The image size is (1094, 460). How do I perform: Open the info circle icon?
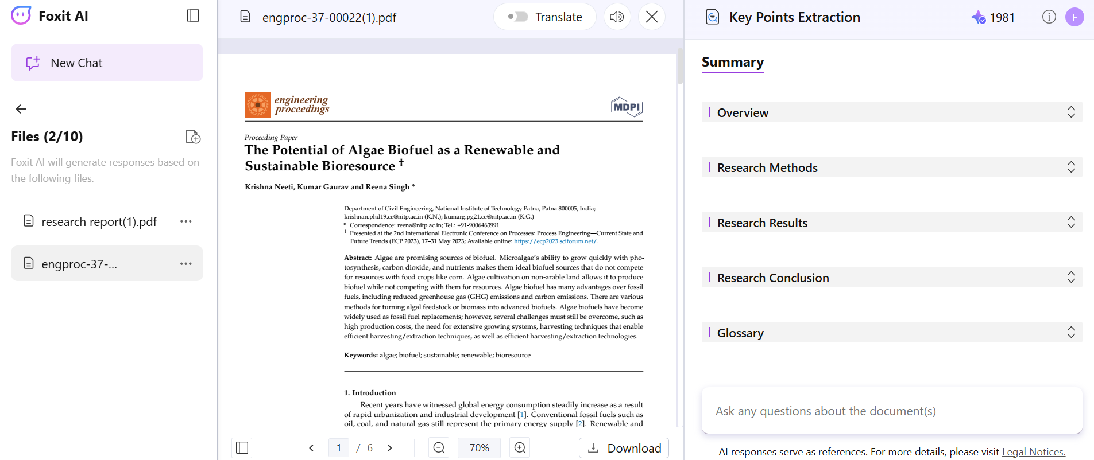(x=1049, y=17)
